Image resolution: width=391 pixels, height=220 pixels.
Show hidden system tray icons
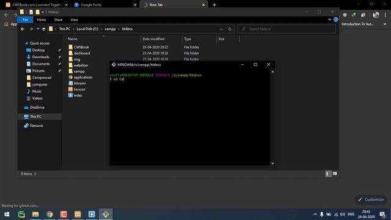[315, 215]
